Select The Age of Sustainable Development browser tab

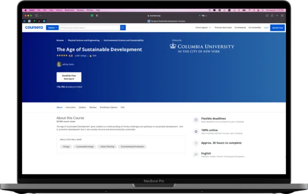click(166, 21)
